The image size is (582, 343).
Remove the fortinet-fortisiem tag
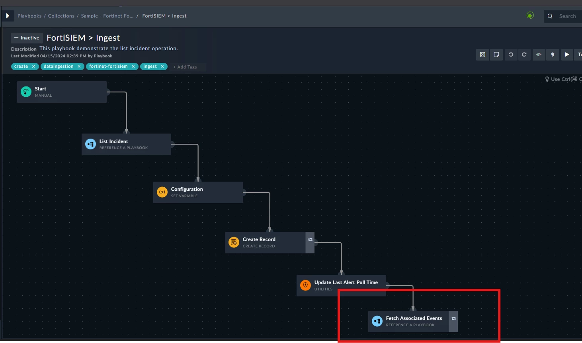(x=133, y=67)
